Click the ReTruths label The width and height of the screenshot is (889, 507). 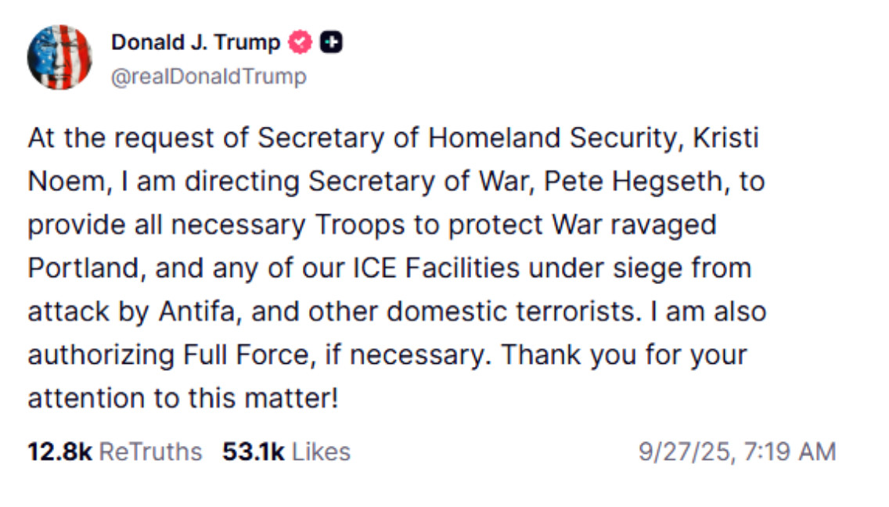pyautogui.click(x=150, y=451)
